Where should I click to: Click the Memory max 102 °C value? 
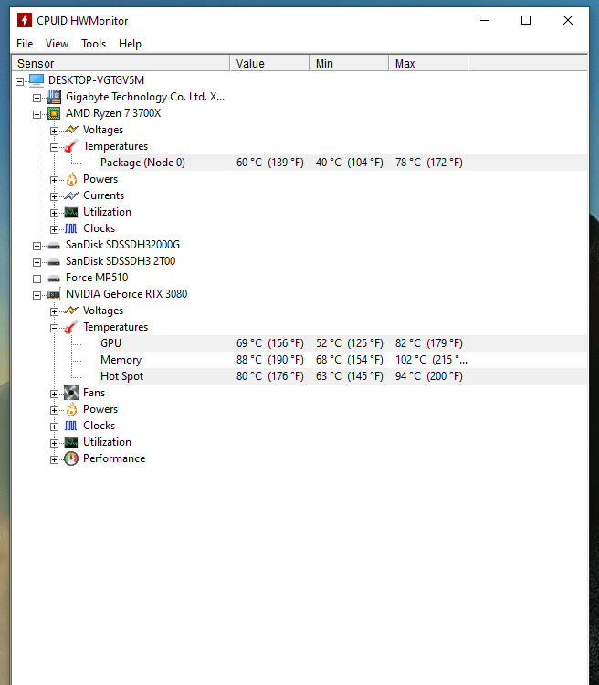[431, 360]
